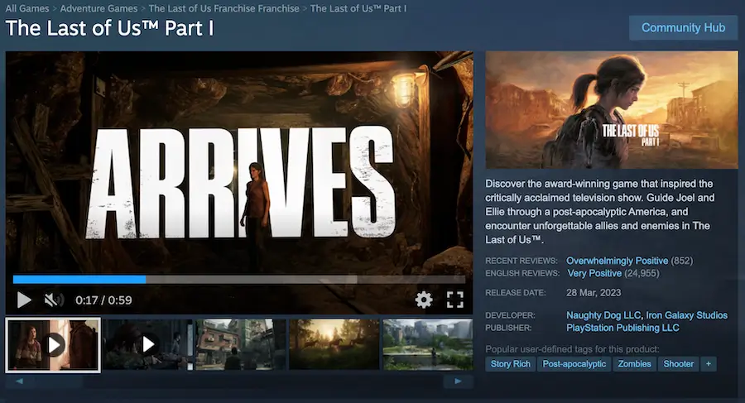745x403 pixels.
Task: Click the video progress bar
Action: (x=239, y=280)
